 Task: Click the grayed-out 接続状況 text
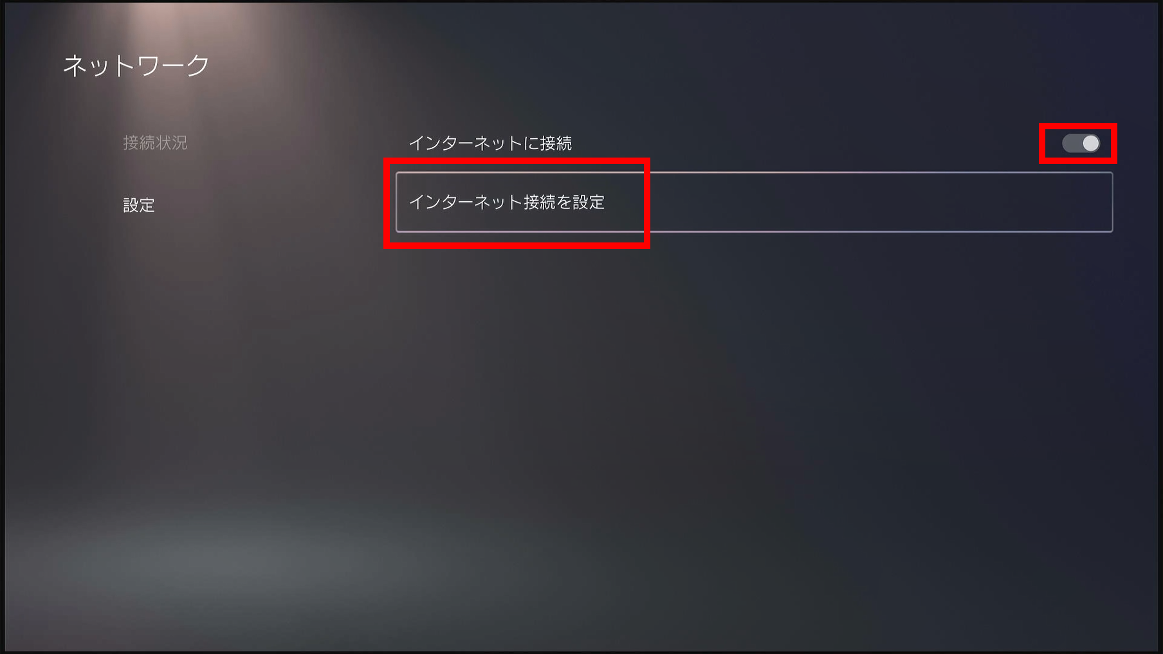point(155,142)
